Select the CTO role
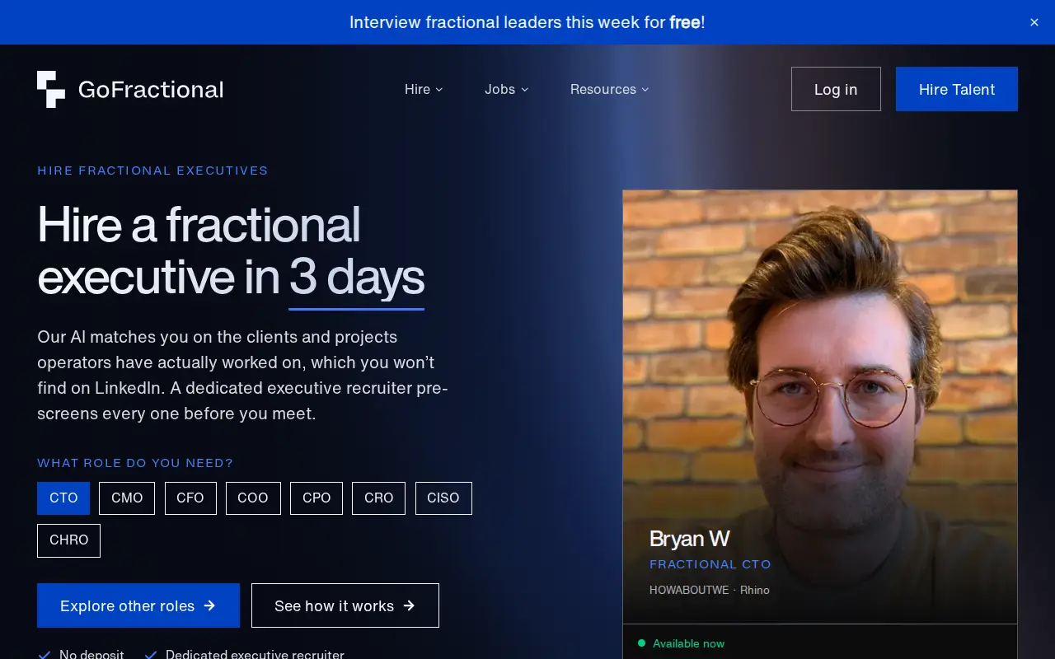Viewport: 1055px width, 659px height. (x=63, y=498)
